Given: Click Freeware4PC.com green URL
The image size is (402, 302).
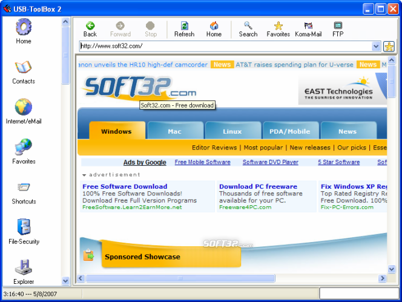Looking at the screenshot, I should click(x=245, y=207).
